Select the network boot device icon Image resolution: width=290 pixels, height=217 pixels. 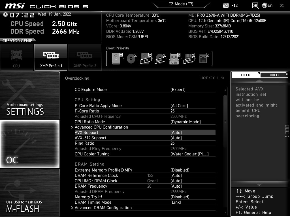(204, 58)
